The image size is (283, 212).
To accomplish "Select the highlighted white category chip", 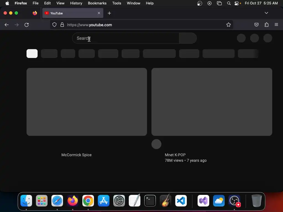I will coord(32,54).
